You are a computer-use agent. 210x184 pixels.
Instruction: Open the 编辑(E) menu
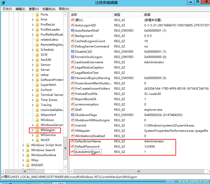(20, 9)
